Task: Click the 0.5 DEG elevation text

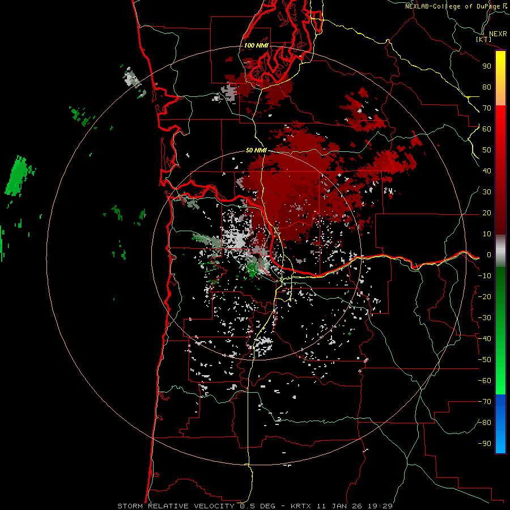Action: point(257,506)
